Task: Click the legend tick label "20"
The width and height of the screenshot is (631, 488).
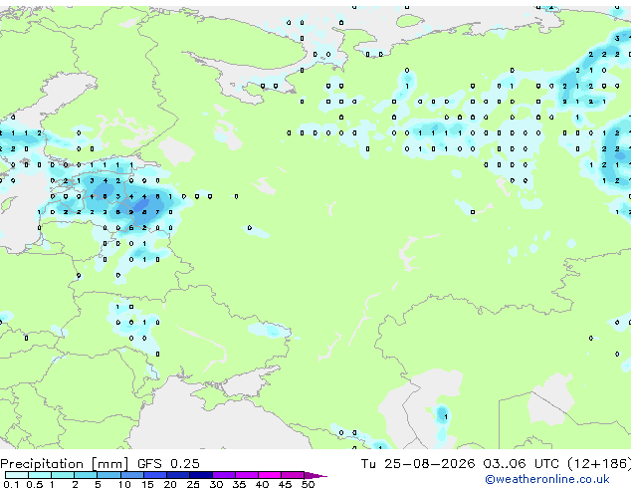Action: coord(170,484)
